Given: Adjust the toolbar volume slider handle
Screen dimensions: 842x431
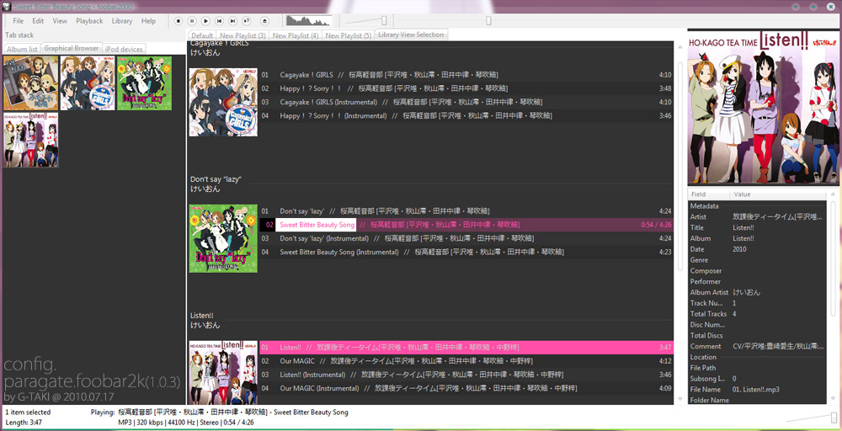Looking at the screenshot, I should click(384, 20).
